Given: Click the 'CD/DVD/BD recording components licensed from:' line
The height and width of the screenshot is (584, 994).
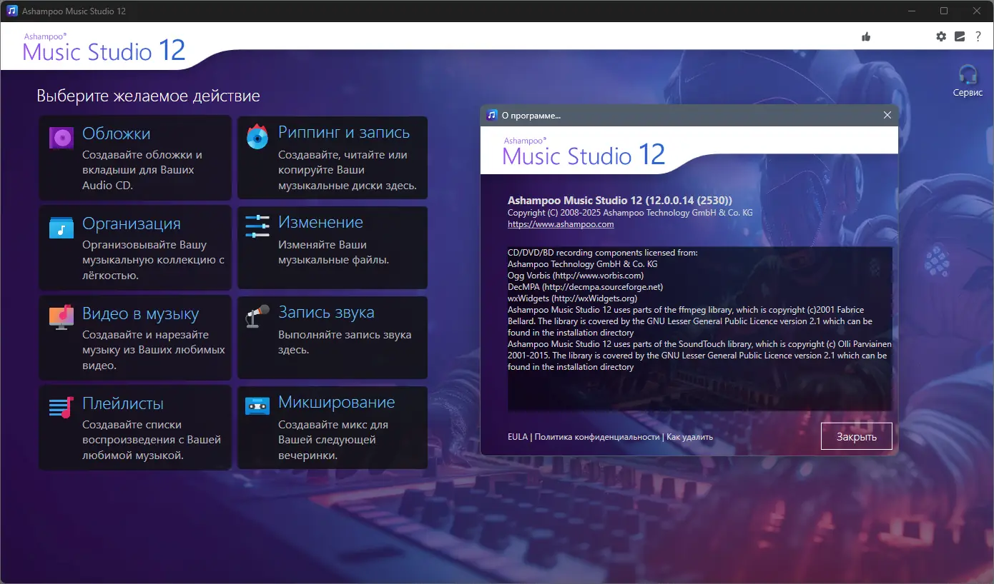Looking at the screenshot, I should (602, 253).
